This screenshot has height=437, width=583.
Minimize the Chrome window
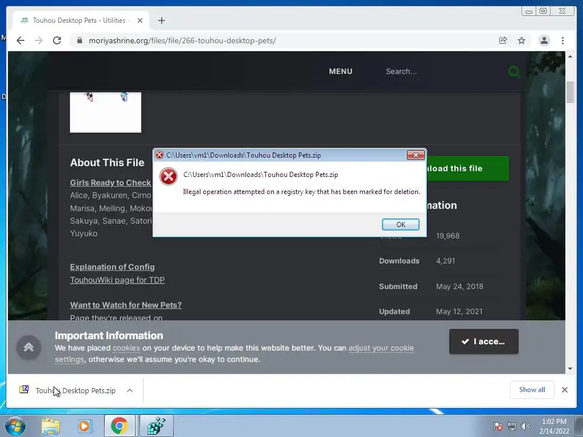pyautogui.click(x=529, y=11)
